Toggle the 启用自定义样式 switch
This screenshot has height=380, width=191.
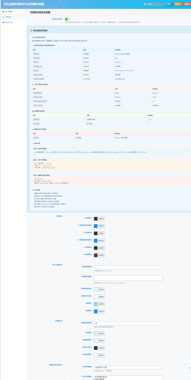67,19
